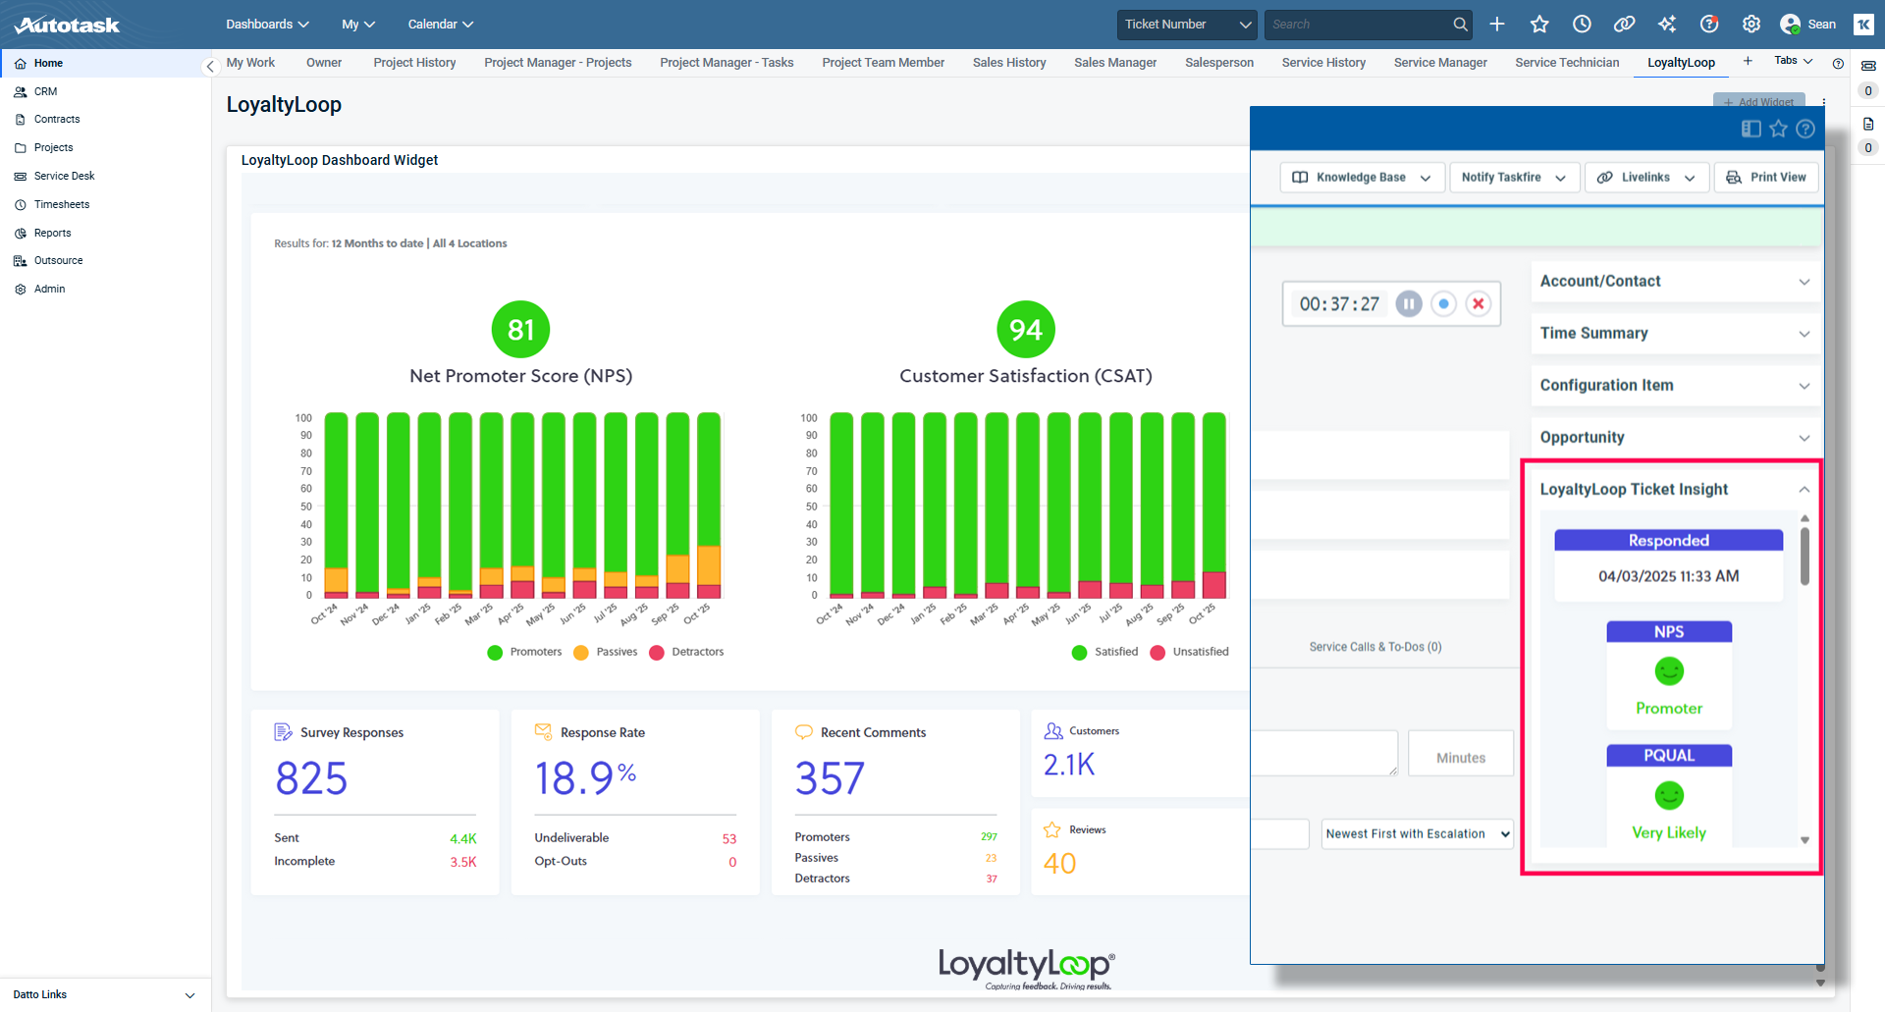Toggle the side panel layout icon
The height and width of the screenshot is (1012, 1885).
[1750, 129]
